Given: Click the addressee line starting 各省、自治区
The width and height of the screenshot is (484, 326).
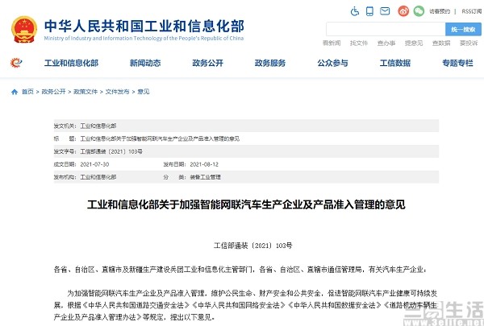Looking at the screenshot, I should tap(240, 270).
